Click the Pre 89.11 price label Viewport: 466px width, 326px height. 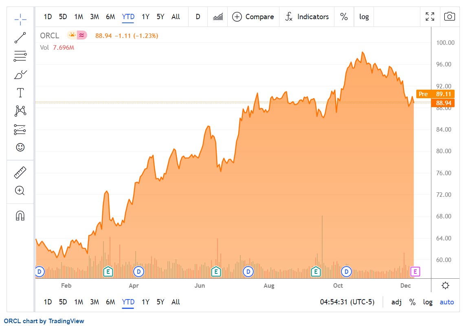435,94
